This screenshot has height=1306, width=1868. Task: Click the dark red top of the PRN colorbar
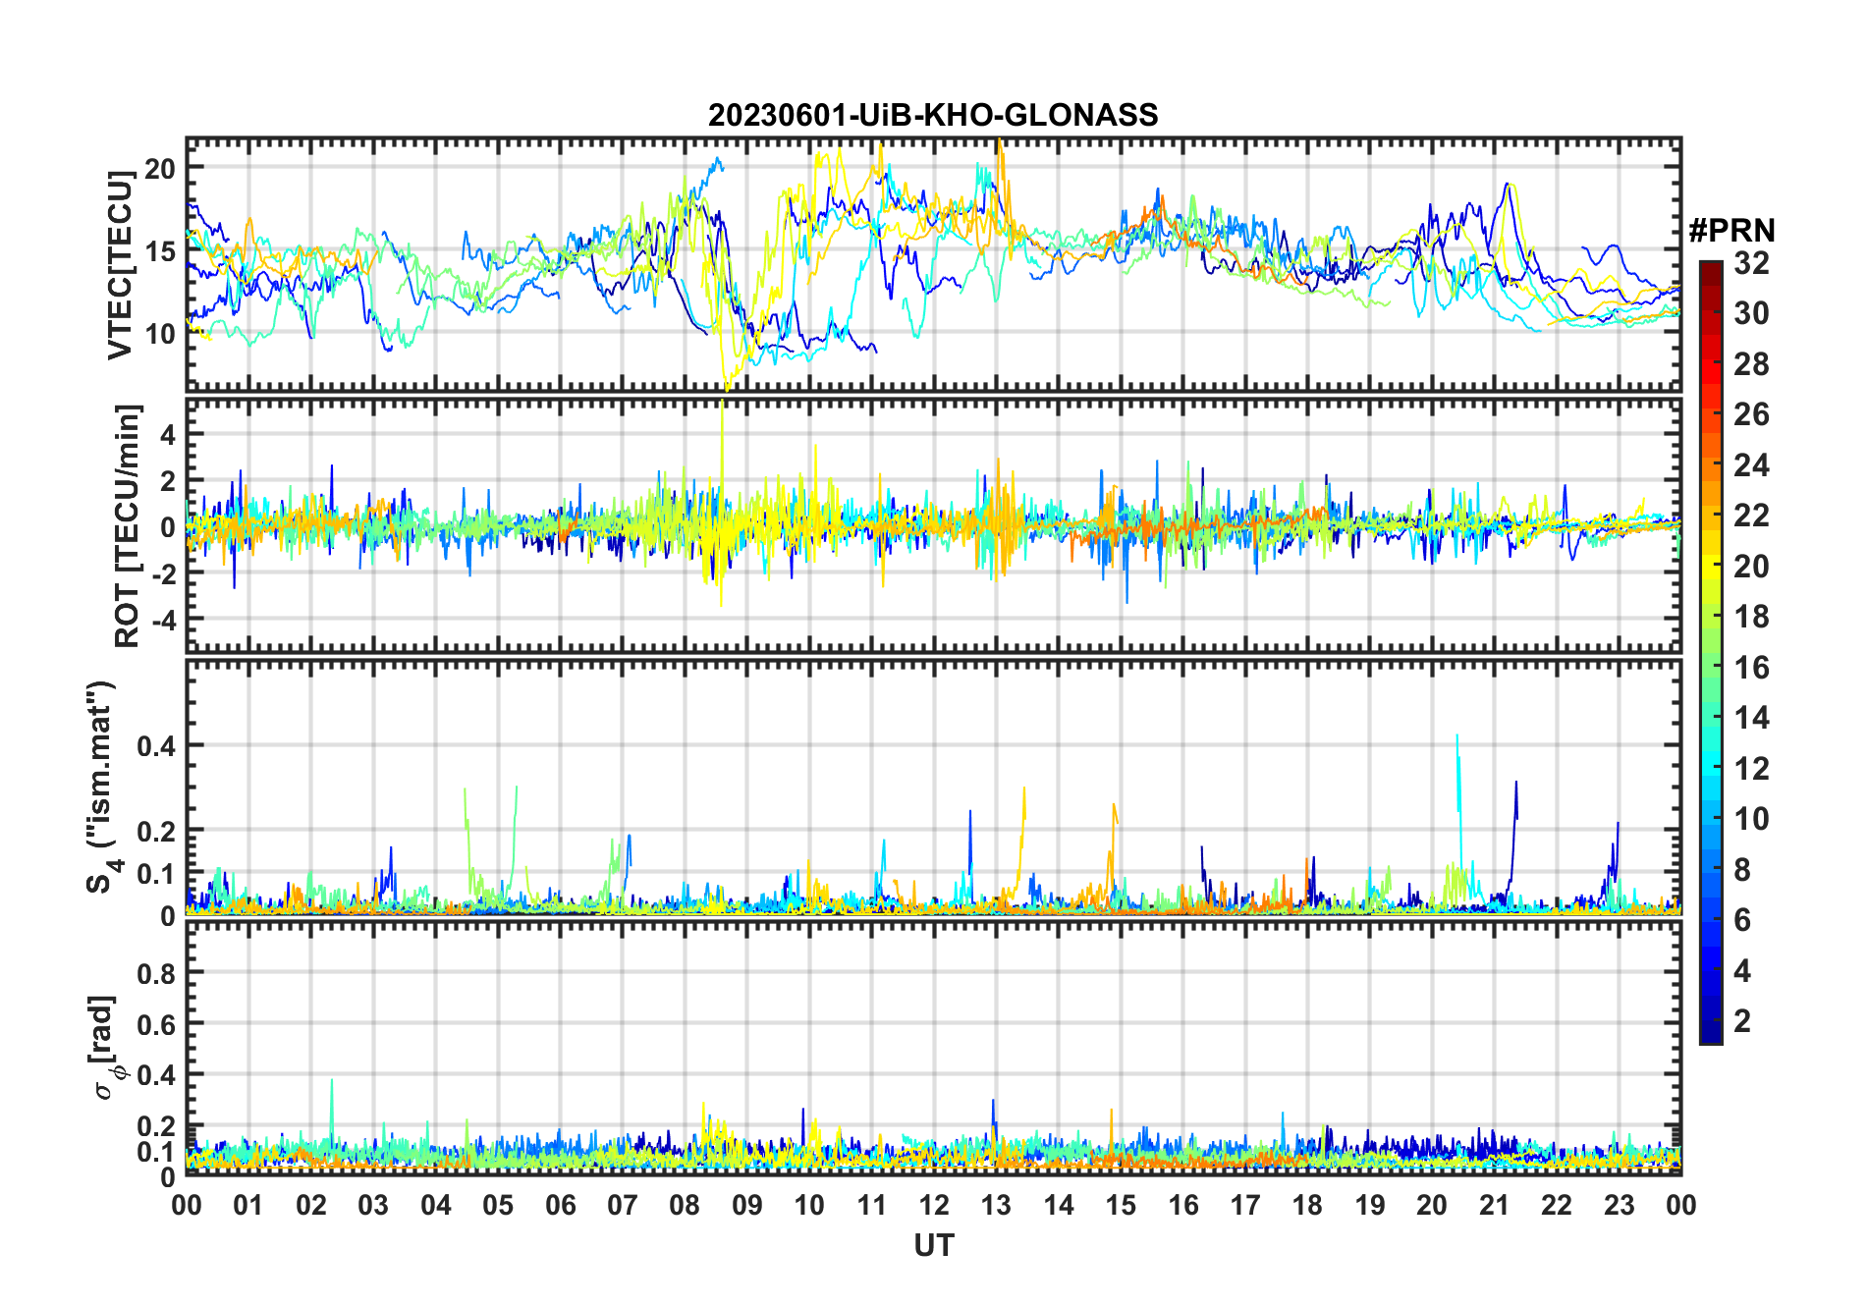1710,268
